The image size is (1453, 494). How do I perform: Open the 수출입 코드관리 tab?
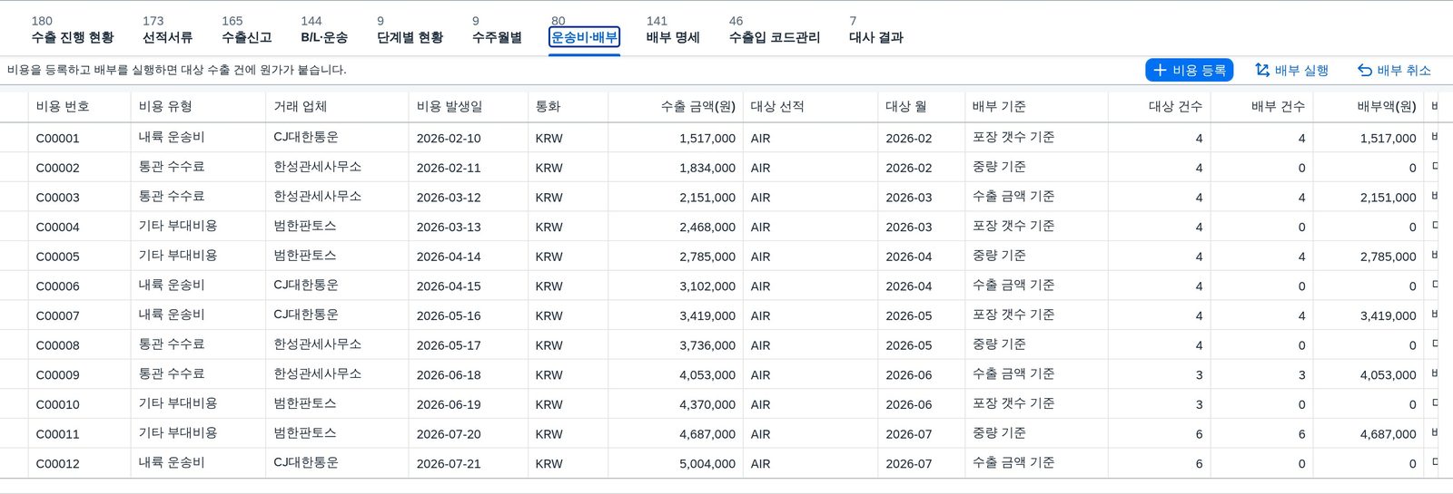pos(774,30)
